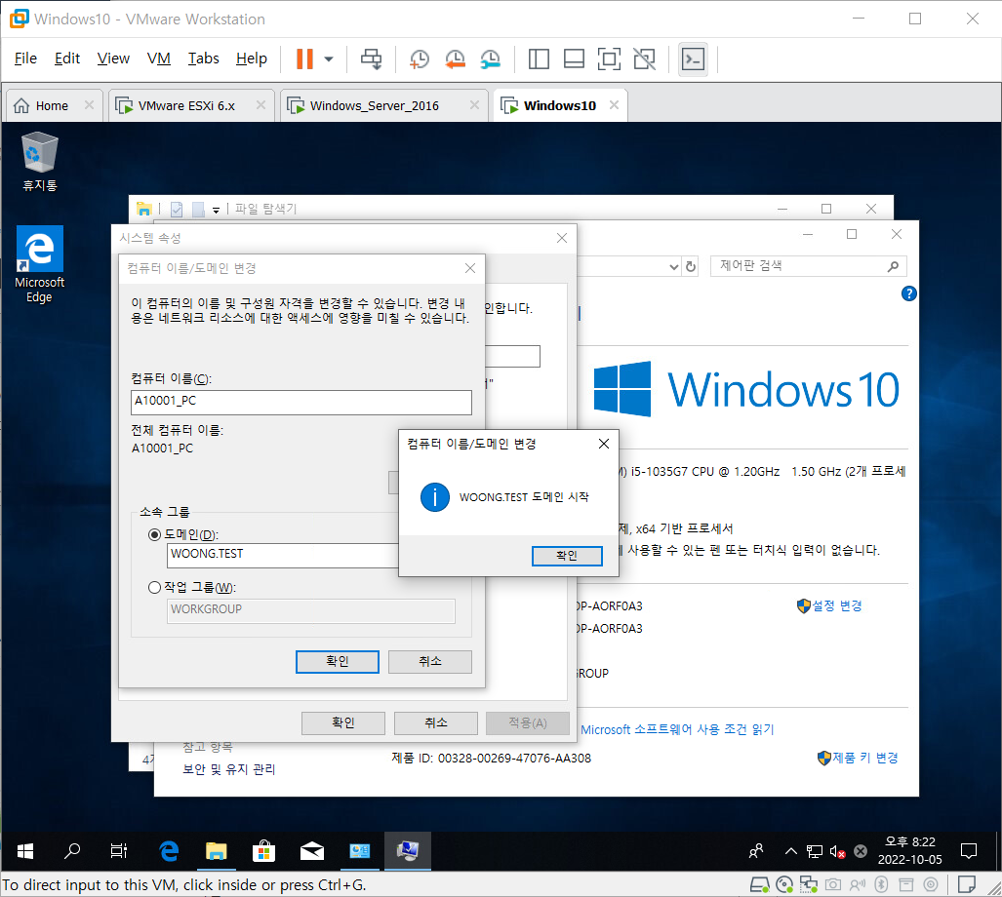This screenshot has height=897, width=1002.
Task: Open power options dropdown arrow
Action: click(329, 58)
